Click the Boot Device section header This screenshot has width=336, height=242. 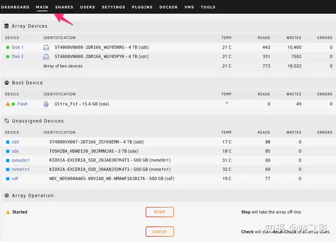27,83
